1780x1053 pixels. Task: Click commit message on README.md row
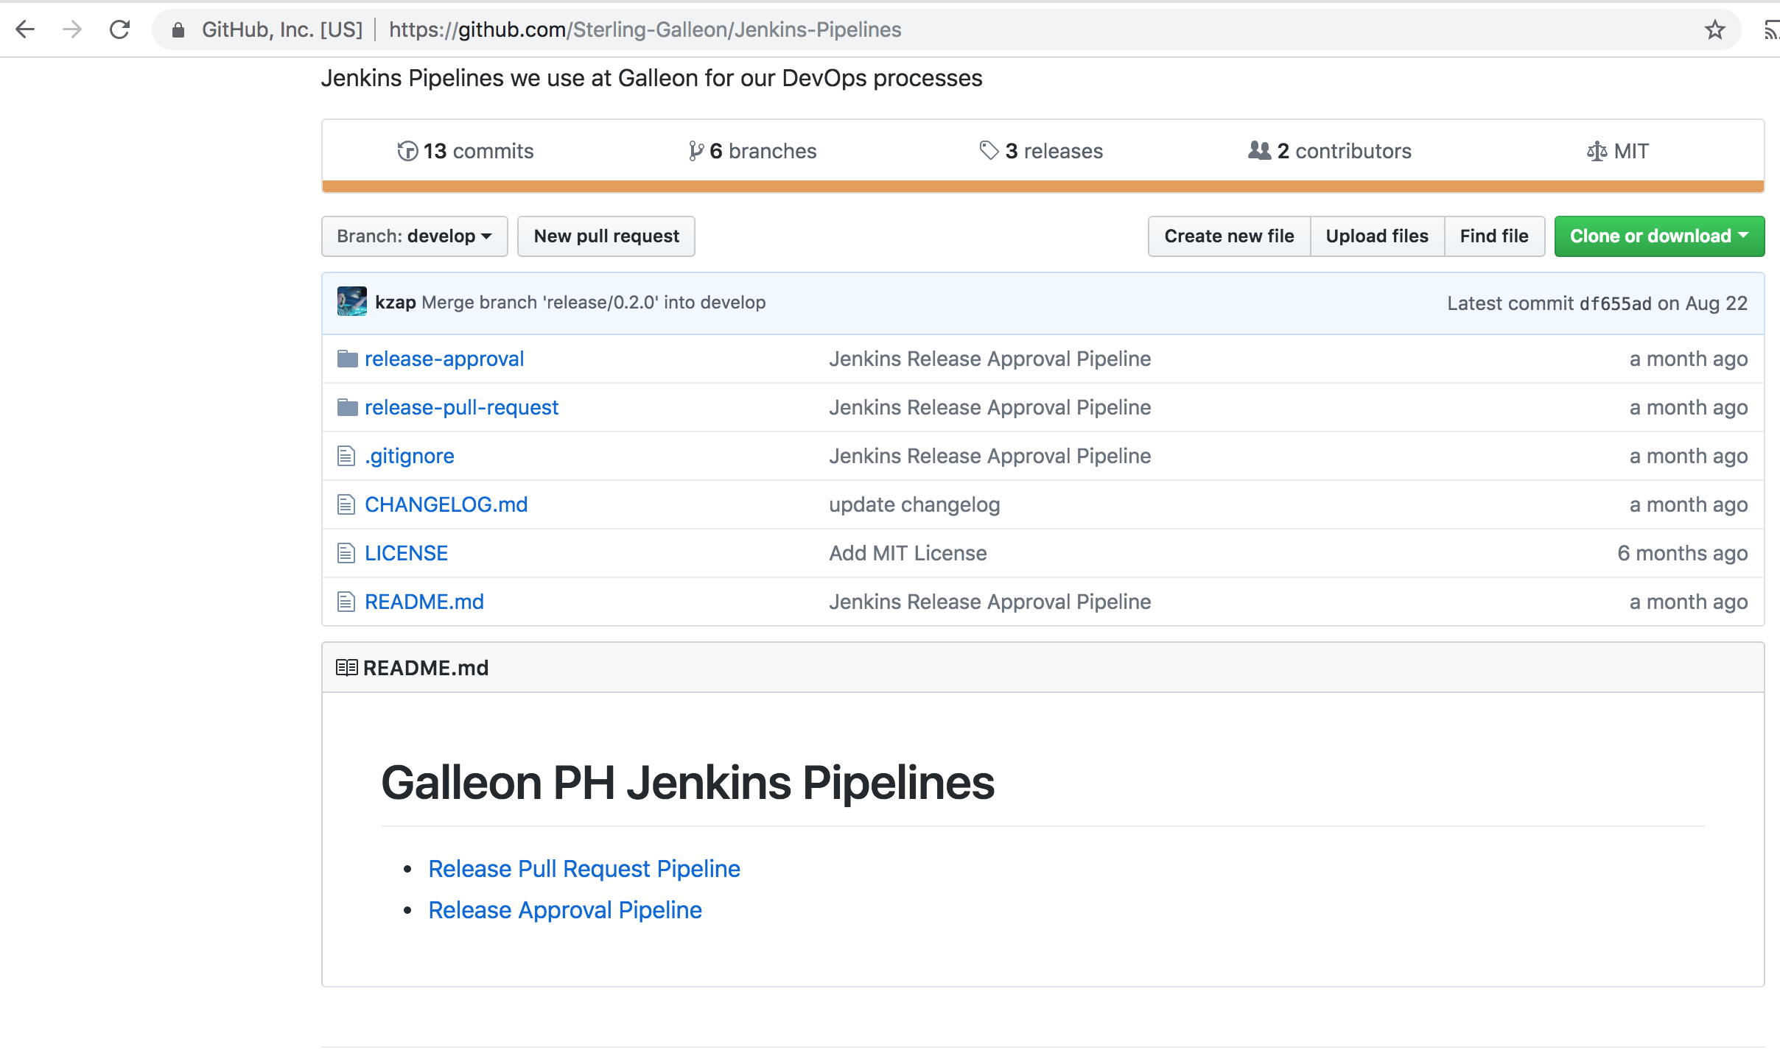coord(989,602)
